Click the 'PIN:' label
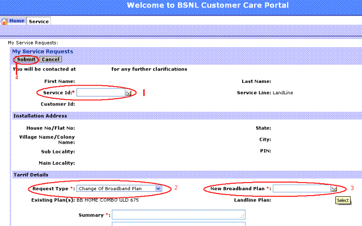This screenshot has height=226, width=362. (265, 151)
